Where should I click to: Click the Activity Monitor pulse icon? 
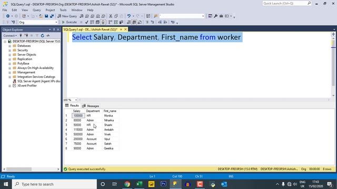point(48,36)
